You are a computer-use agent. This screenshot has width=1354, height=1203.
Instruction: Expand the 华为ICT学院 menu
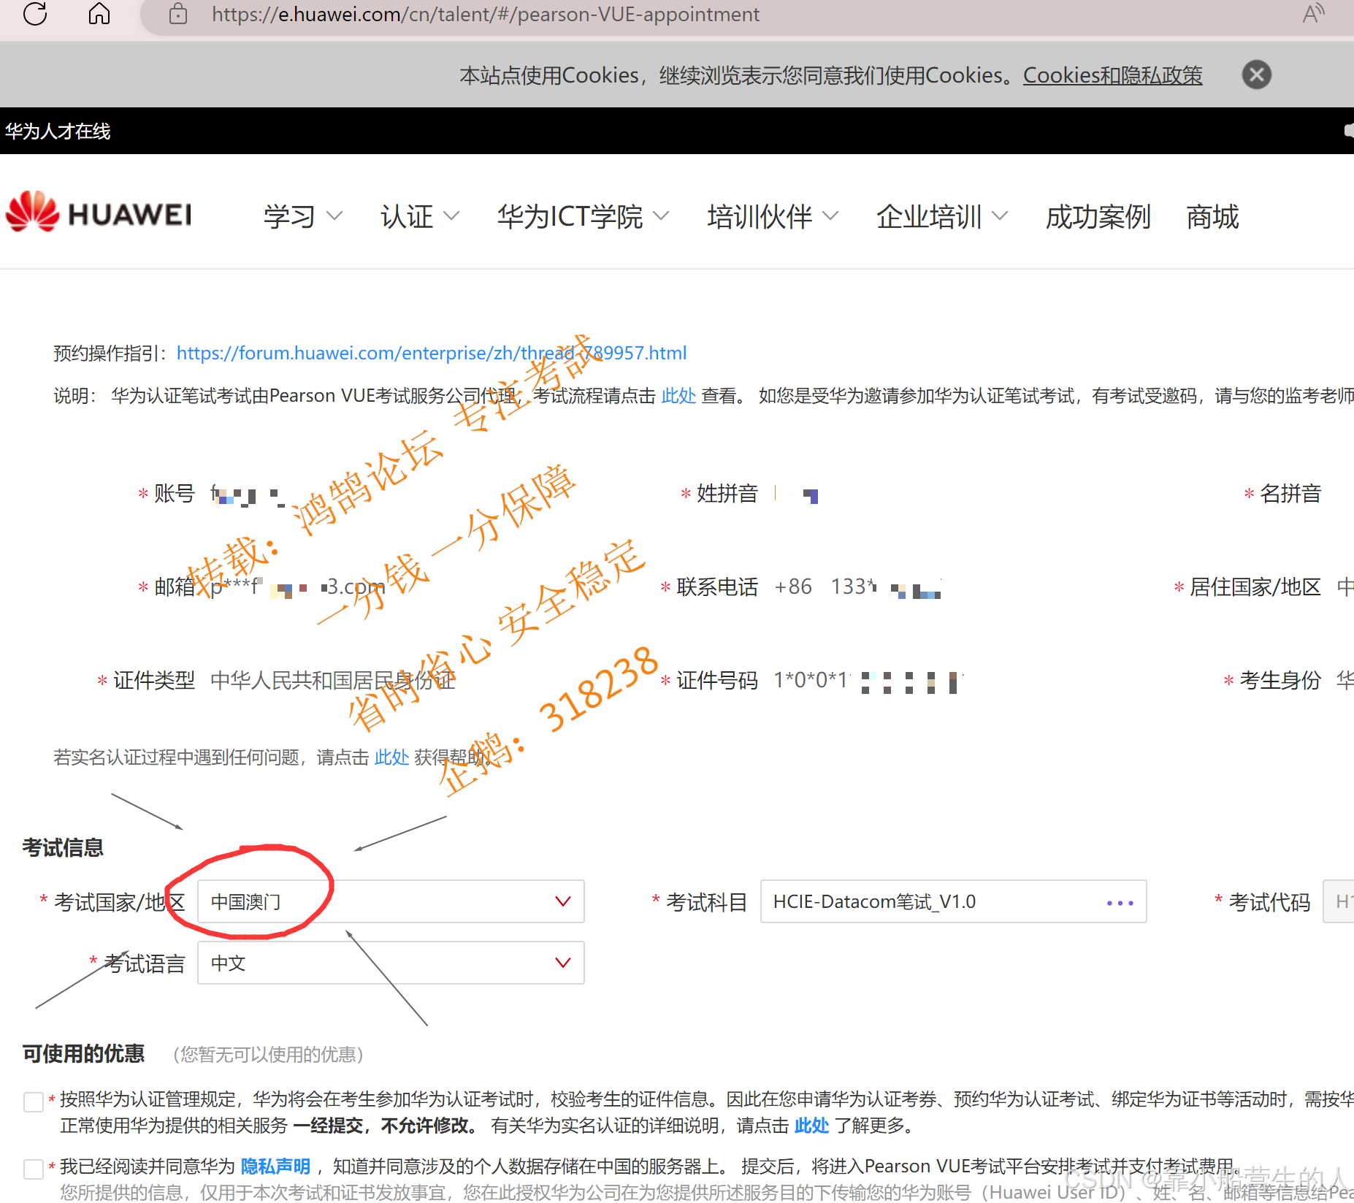tap(583, 216)
